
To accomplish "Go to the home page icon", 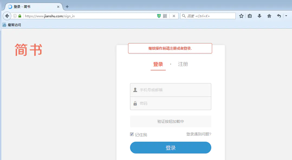I will point(269,16).
